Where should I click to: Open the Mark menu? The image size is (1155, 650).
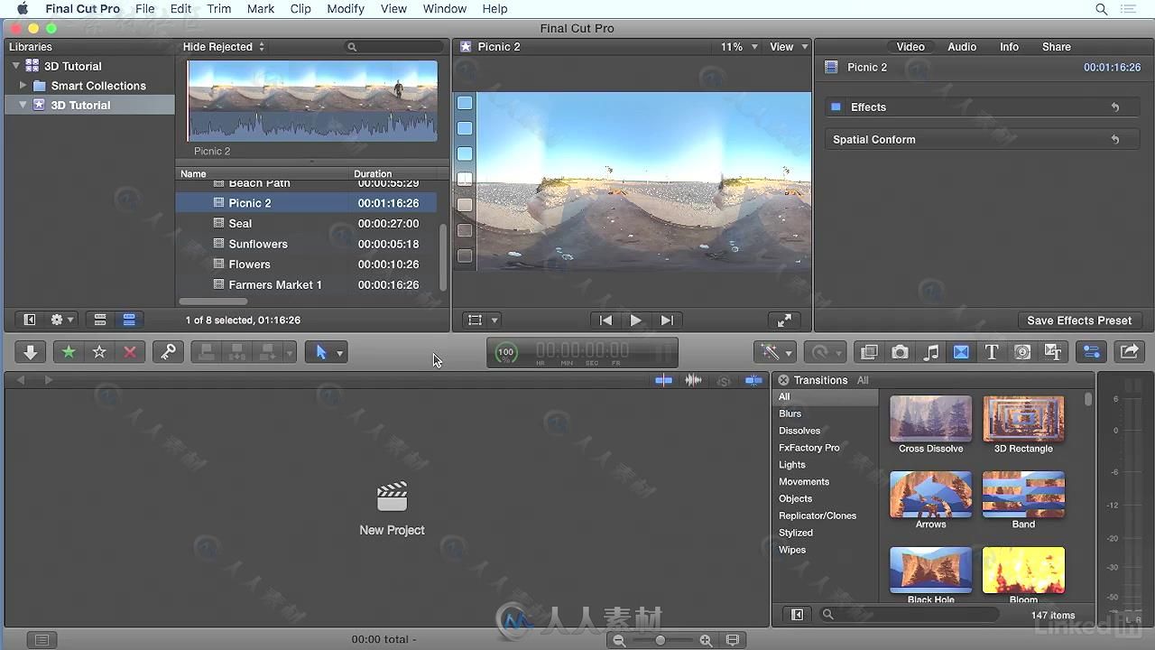click(x=261, y=9)
